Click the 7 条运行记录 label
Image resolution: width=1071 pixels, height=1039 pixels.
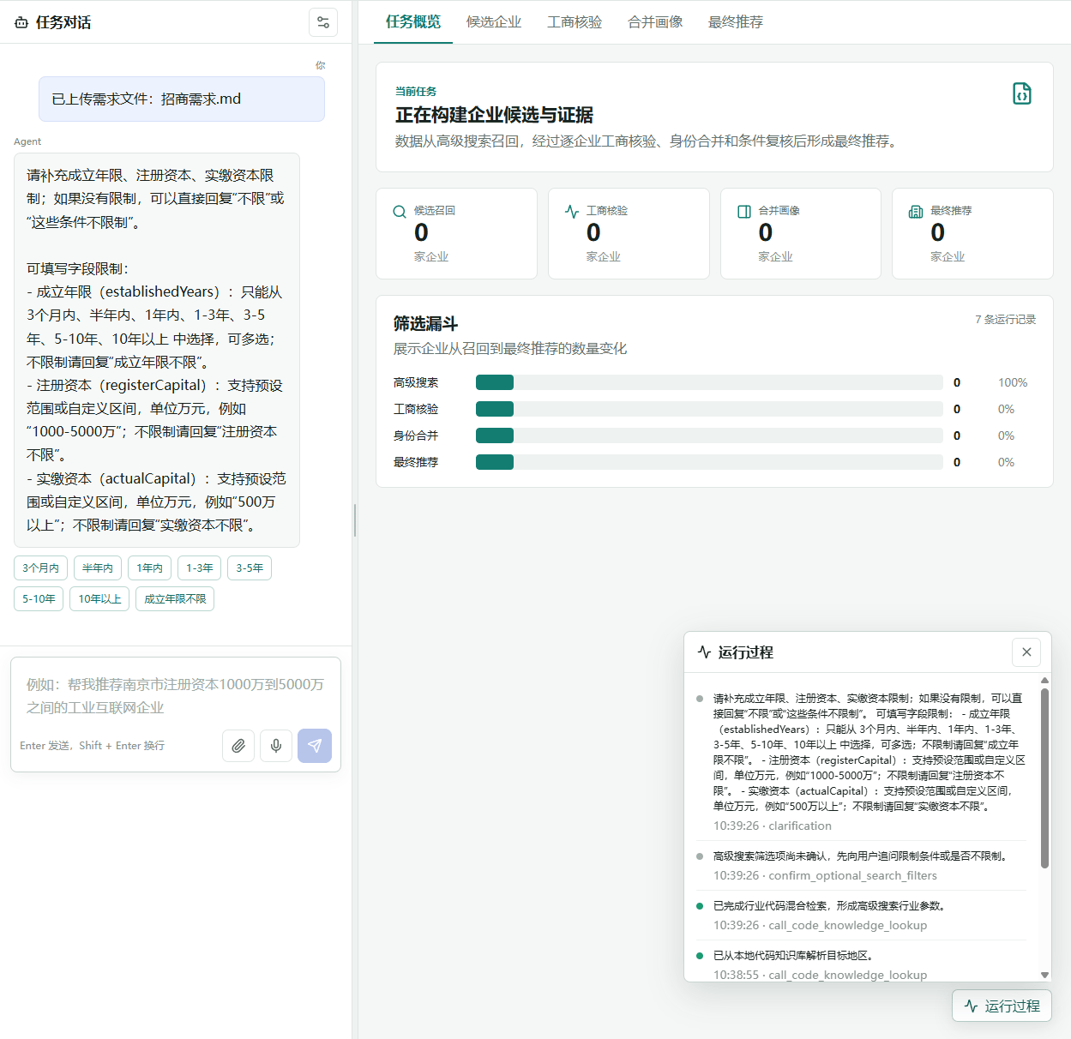point(1005,320)
